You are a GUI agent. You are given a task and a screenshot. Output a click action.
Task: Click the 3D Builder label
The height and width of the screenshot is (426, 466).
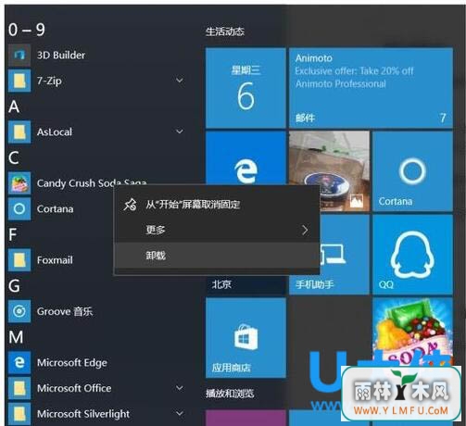tap(61, 55)
